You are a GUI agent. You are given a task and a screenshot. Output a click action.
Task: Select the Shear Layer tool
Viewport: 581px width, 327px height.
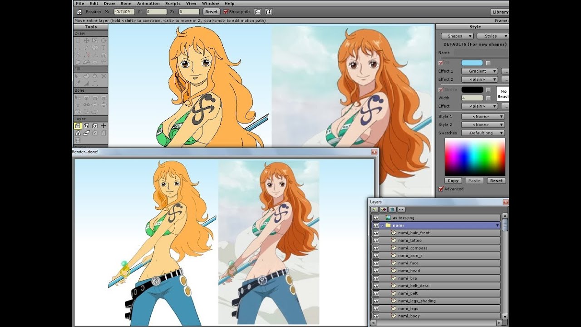pyautogui.click(x=86, y=133)
